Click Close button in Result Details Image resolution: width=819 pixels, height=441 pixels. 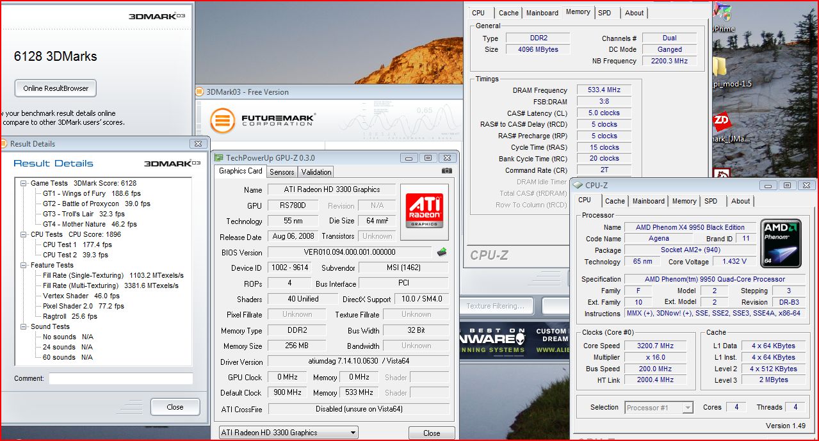(x=175, y=407)
